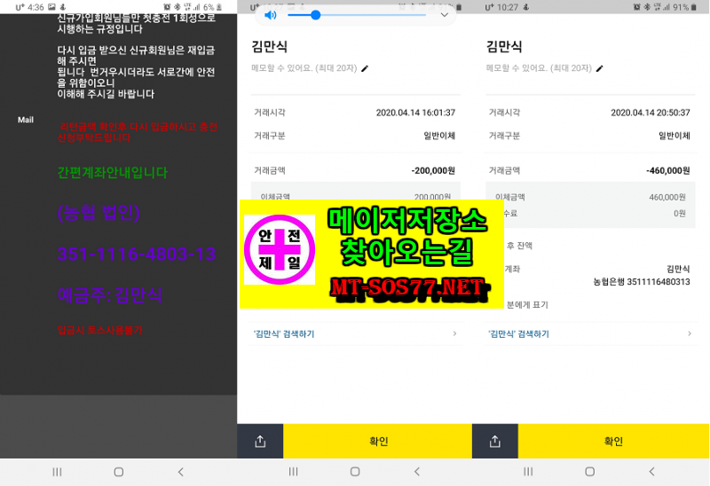Tap battery icon in left status bar
The image size is (710, 486).
click(219, 7)
